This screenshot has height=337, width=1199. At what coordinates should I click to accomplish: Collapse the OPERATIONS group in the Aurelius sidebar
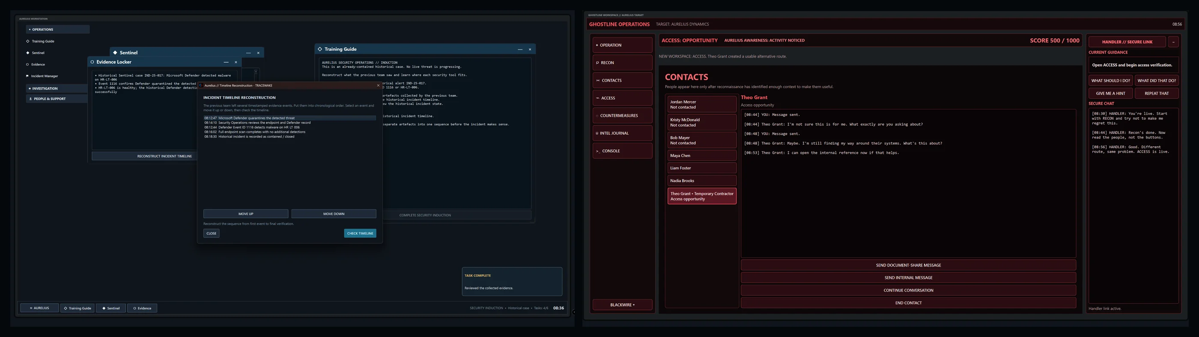[x=58, y=29]
